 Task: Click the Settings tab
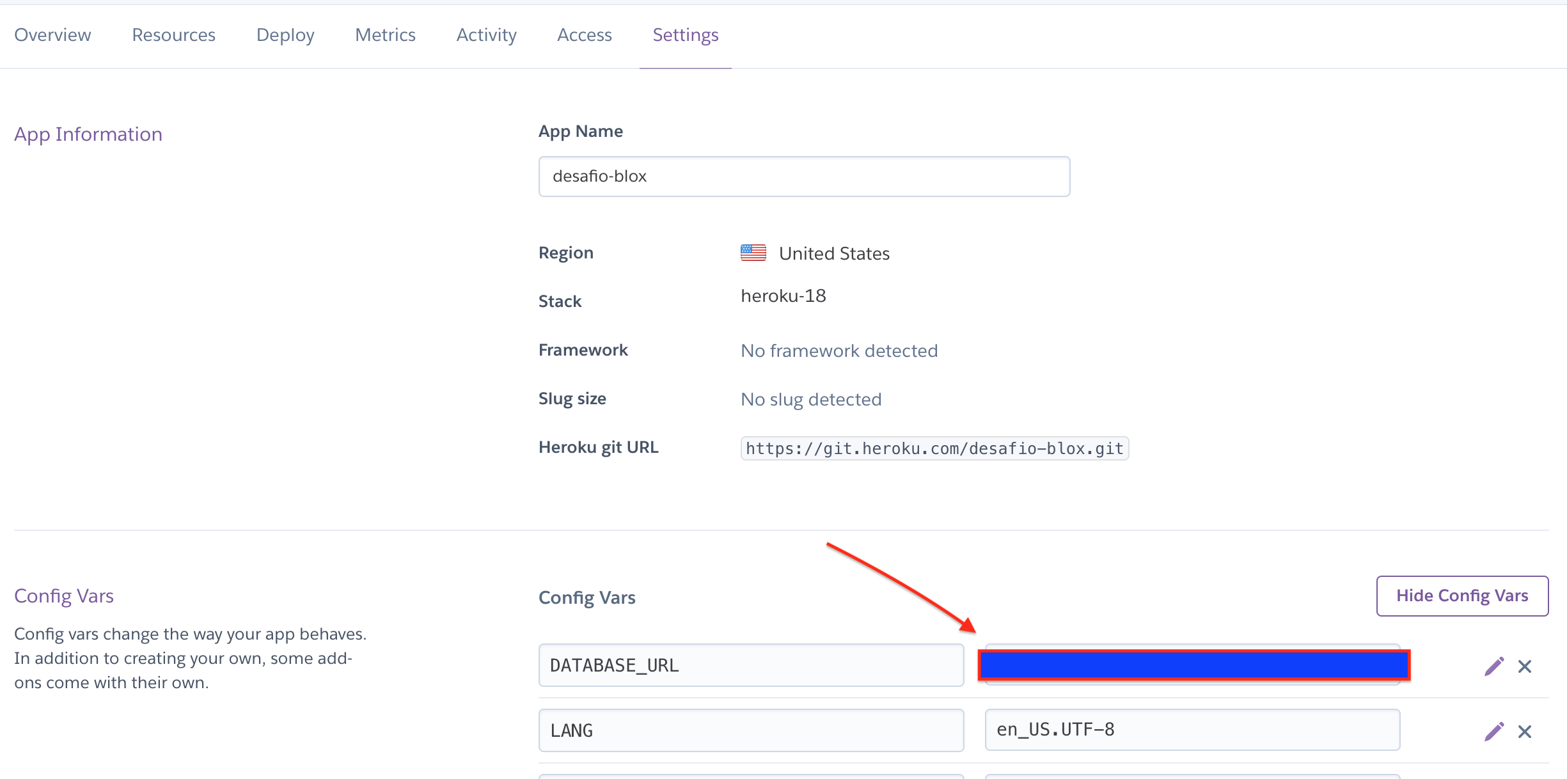coord(685,35)
